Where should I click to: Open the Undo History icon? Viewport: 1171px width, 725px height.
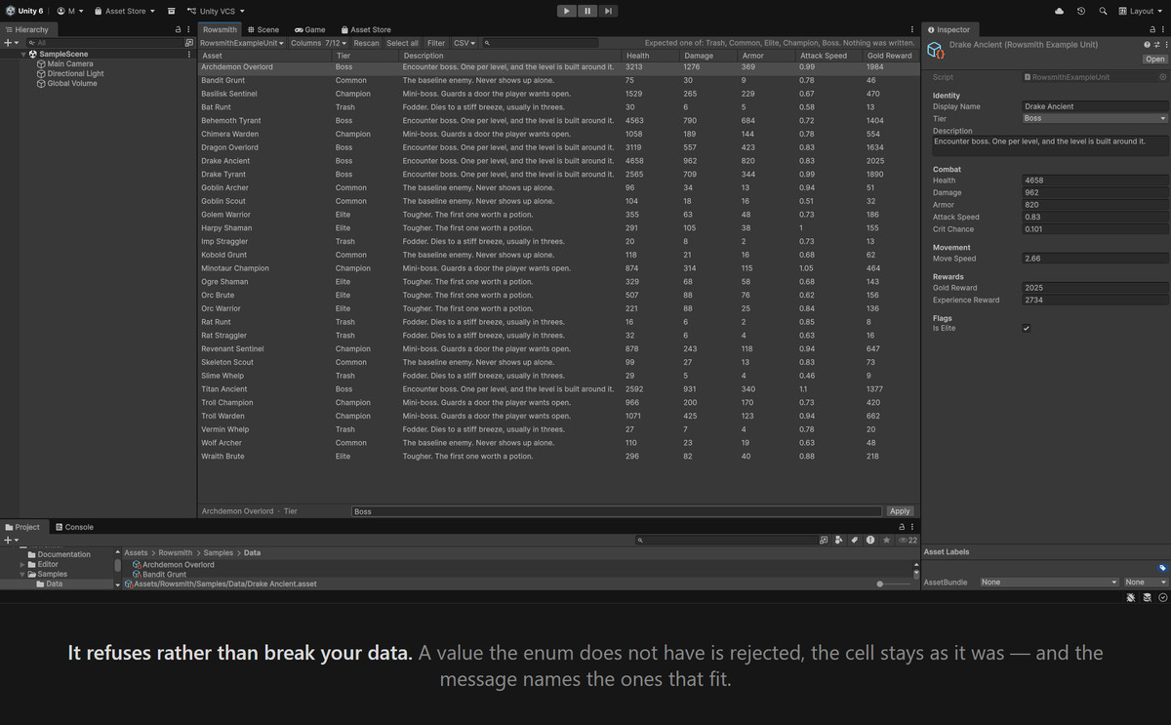(1081, 11)
